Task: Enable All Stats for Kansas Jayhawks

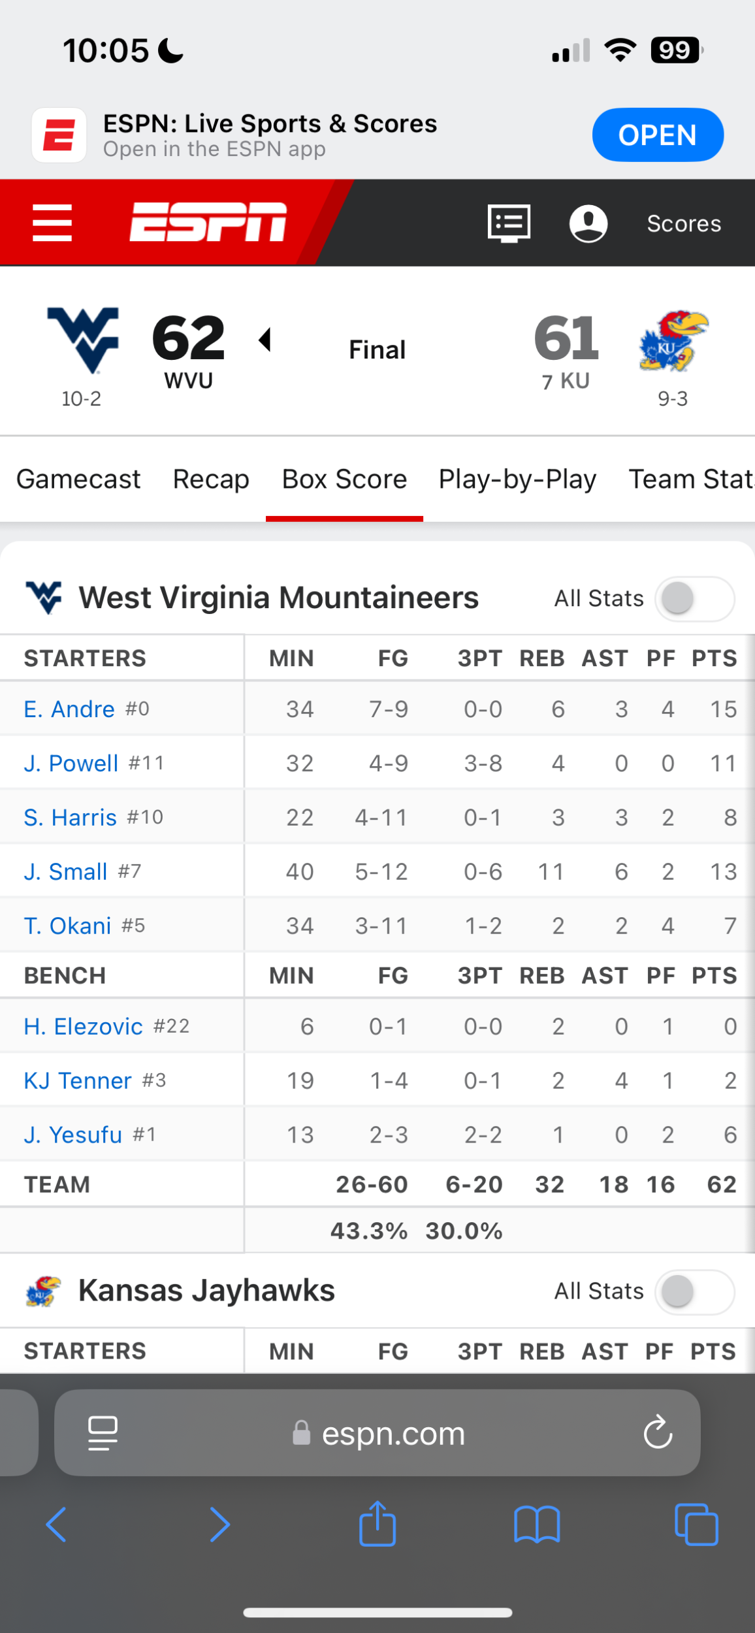Action: tap(695, 1291)
